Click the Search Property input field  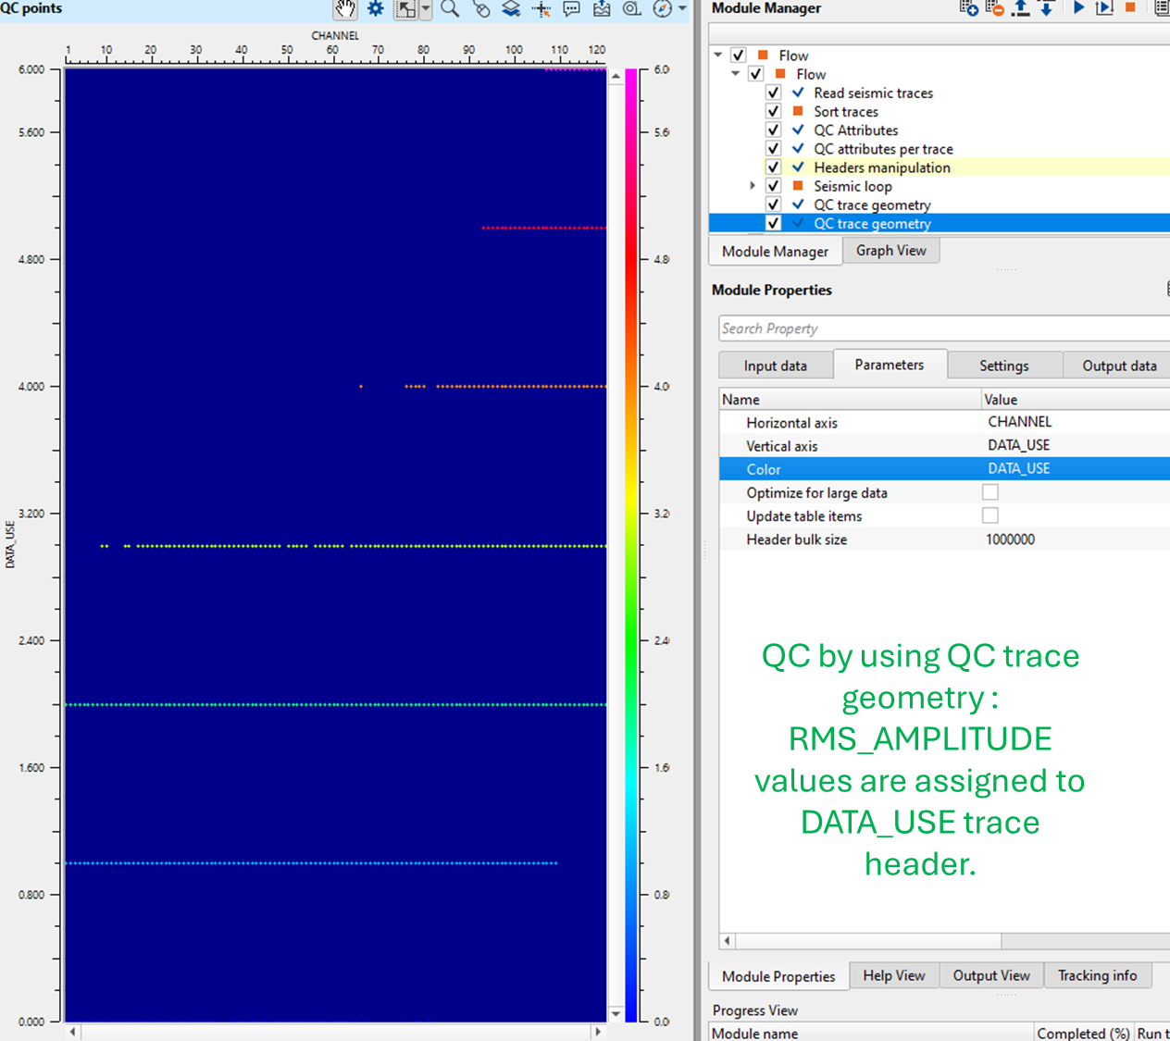click(944, 328)
